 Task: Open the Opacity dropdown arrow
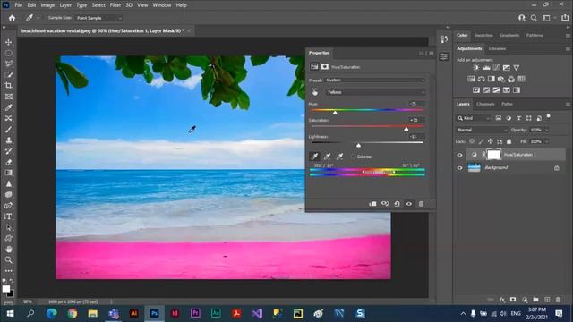click(547, 130)
